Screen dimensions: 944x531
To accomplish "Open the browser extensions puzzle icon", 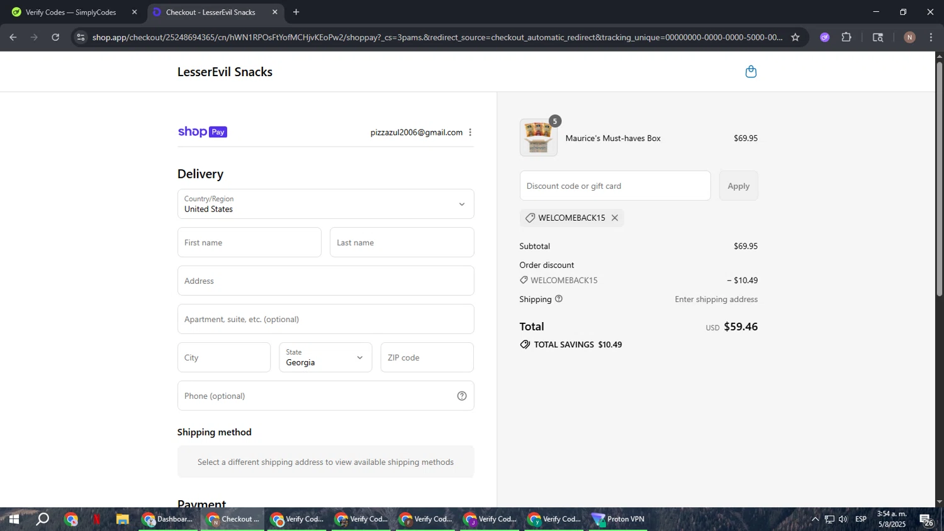I will coord(846,37).
